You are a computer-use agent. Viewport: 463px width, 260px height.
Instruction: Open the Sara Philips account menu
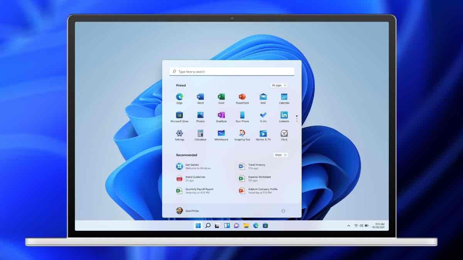coord(188,211)
